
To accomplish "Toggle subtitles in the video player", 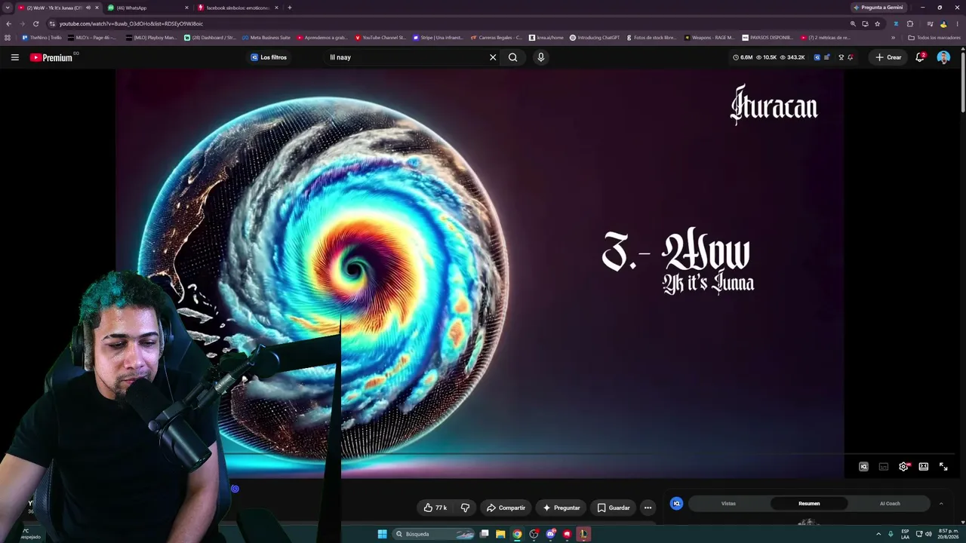I will point(884,467).
